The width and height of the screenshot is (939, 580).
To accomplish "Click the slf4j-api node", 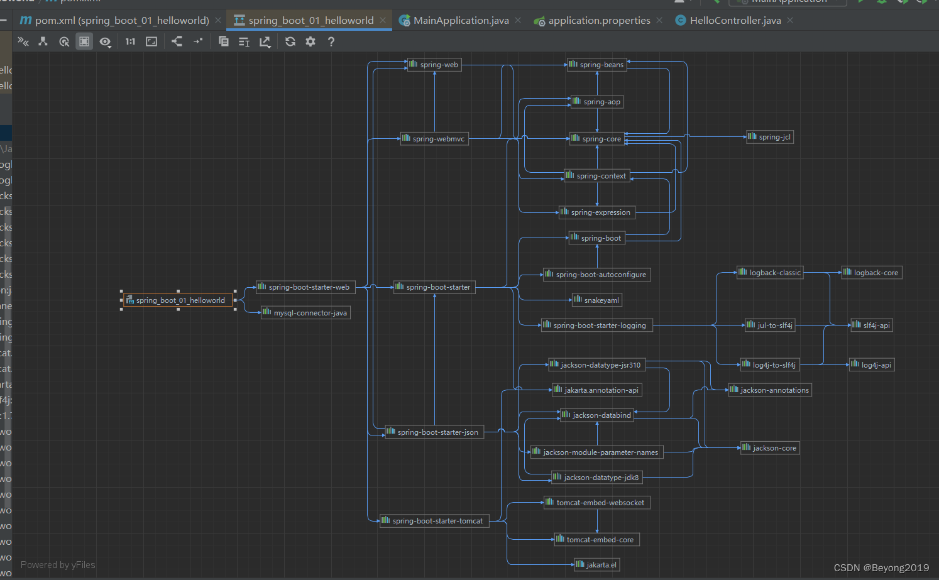I will pyautogui.click(x=872, y=326).
